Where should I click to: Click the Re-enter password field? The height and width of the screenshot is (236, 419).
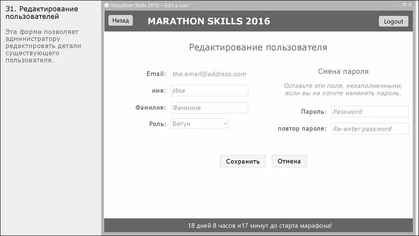[370, 129]
